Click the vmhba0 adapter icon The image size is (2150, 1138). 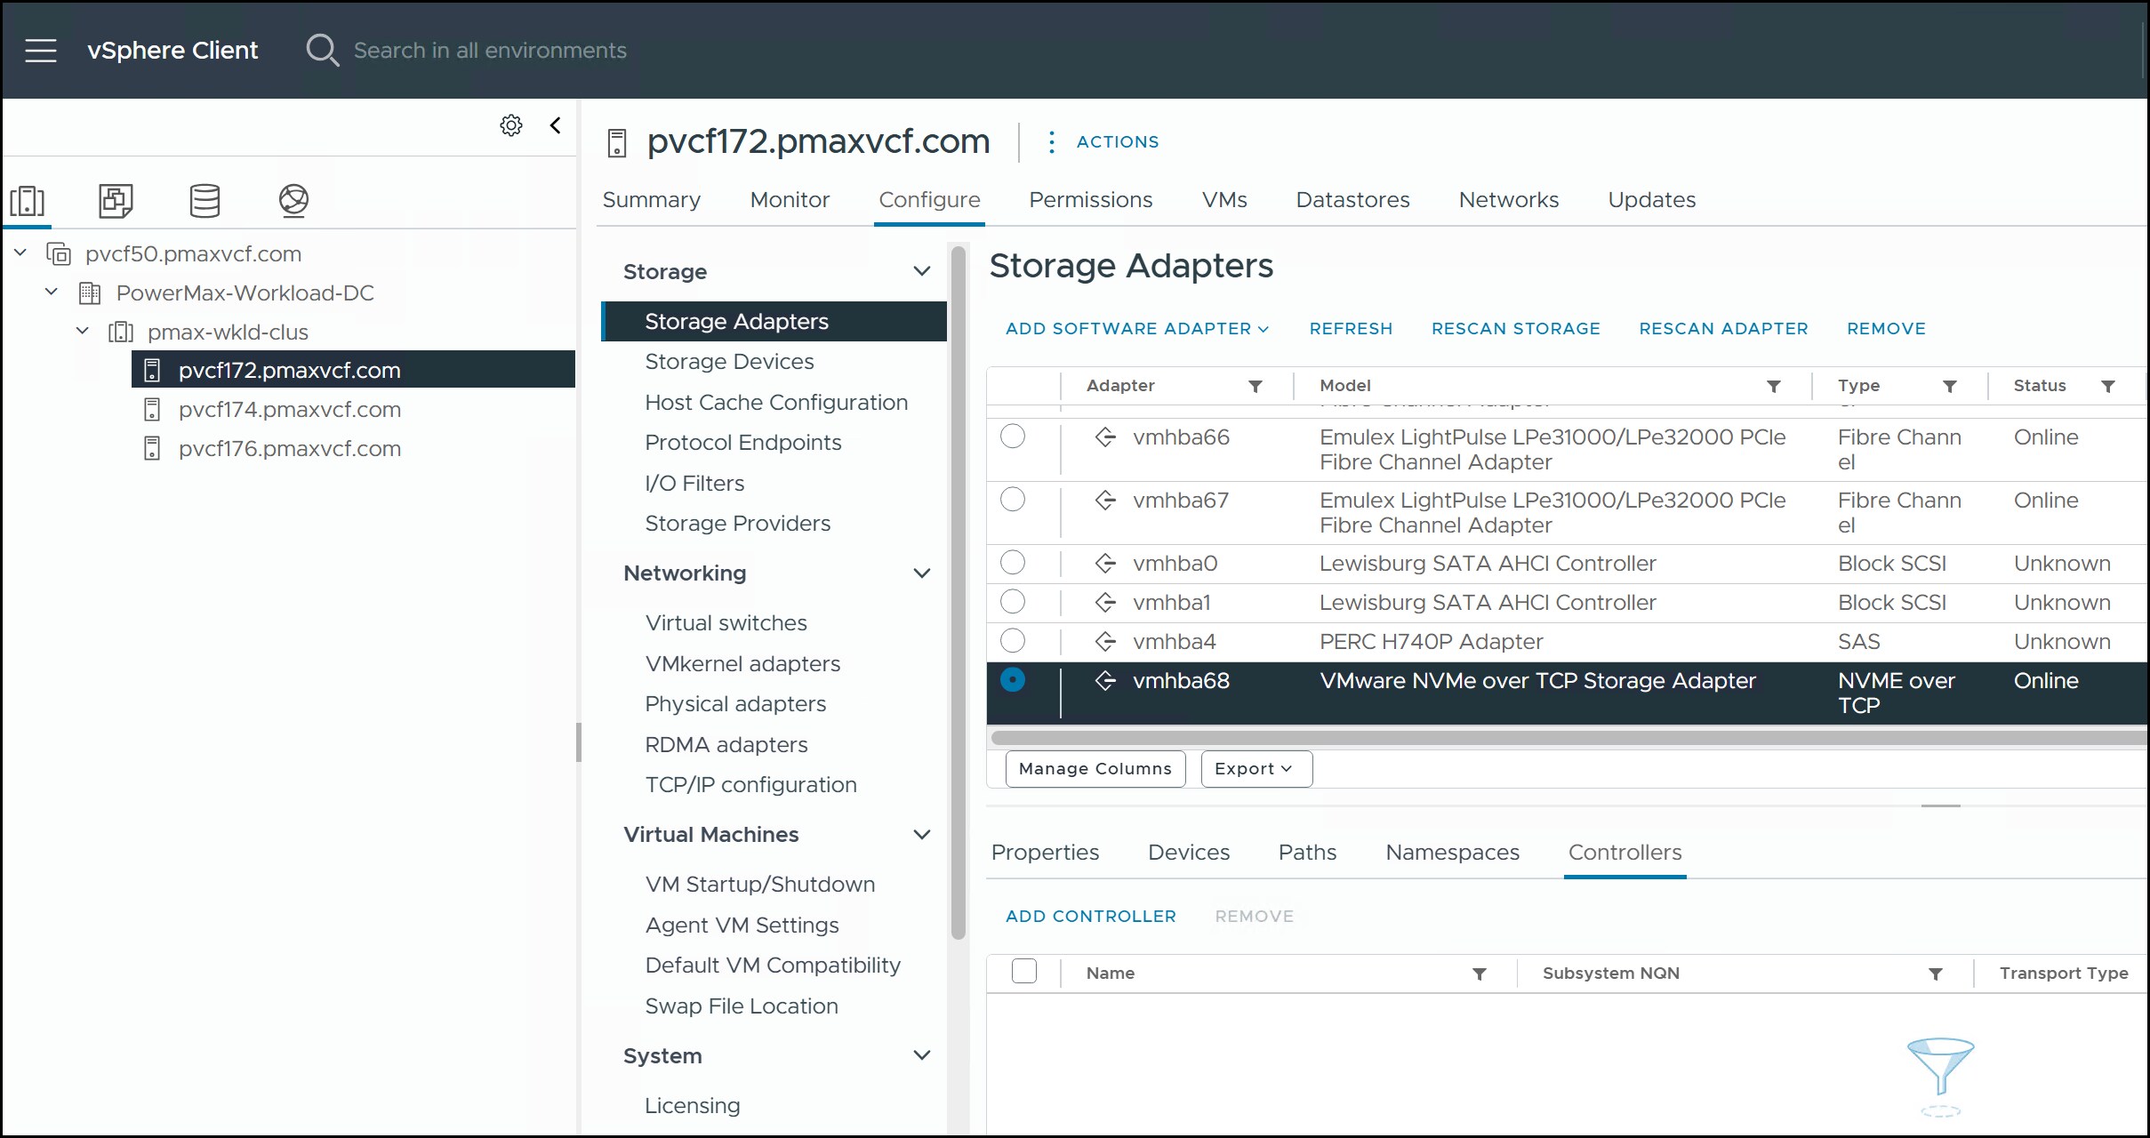[x=1105, y=564]
